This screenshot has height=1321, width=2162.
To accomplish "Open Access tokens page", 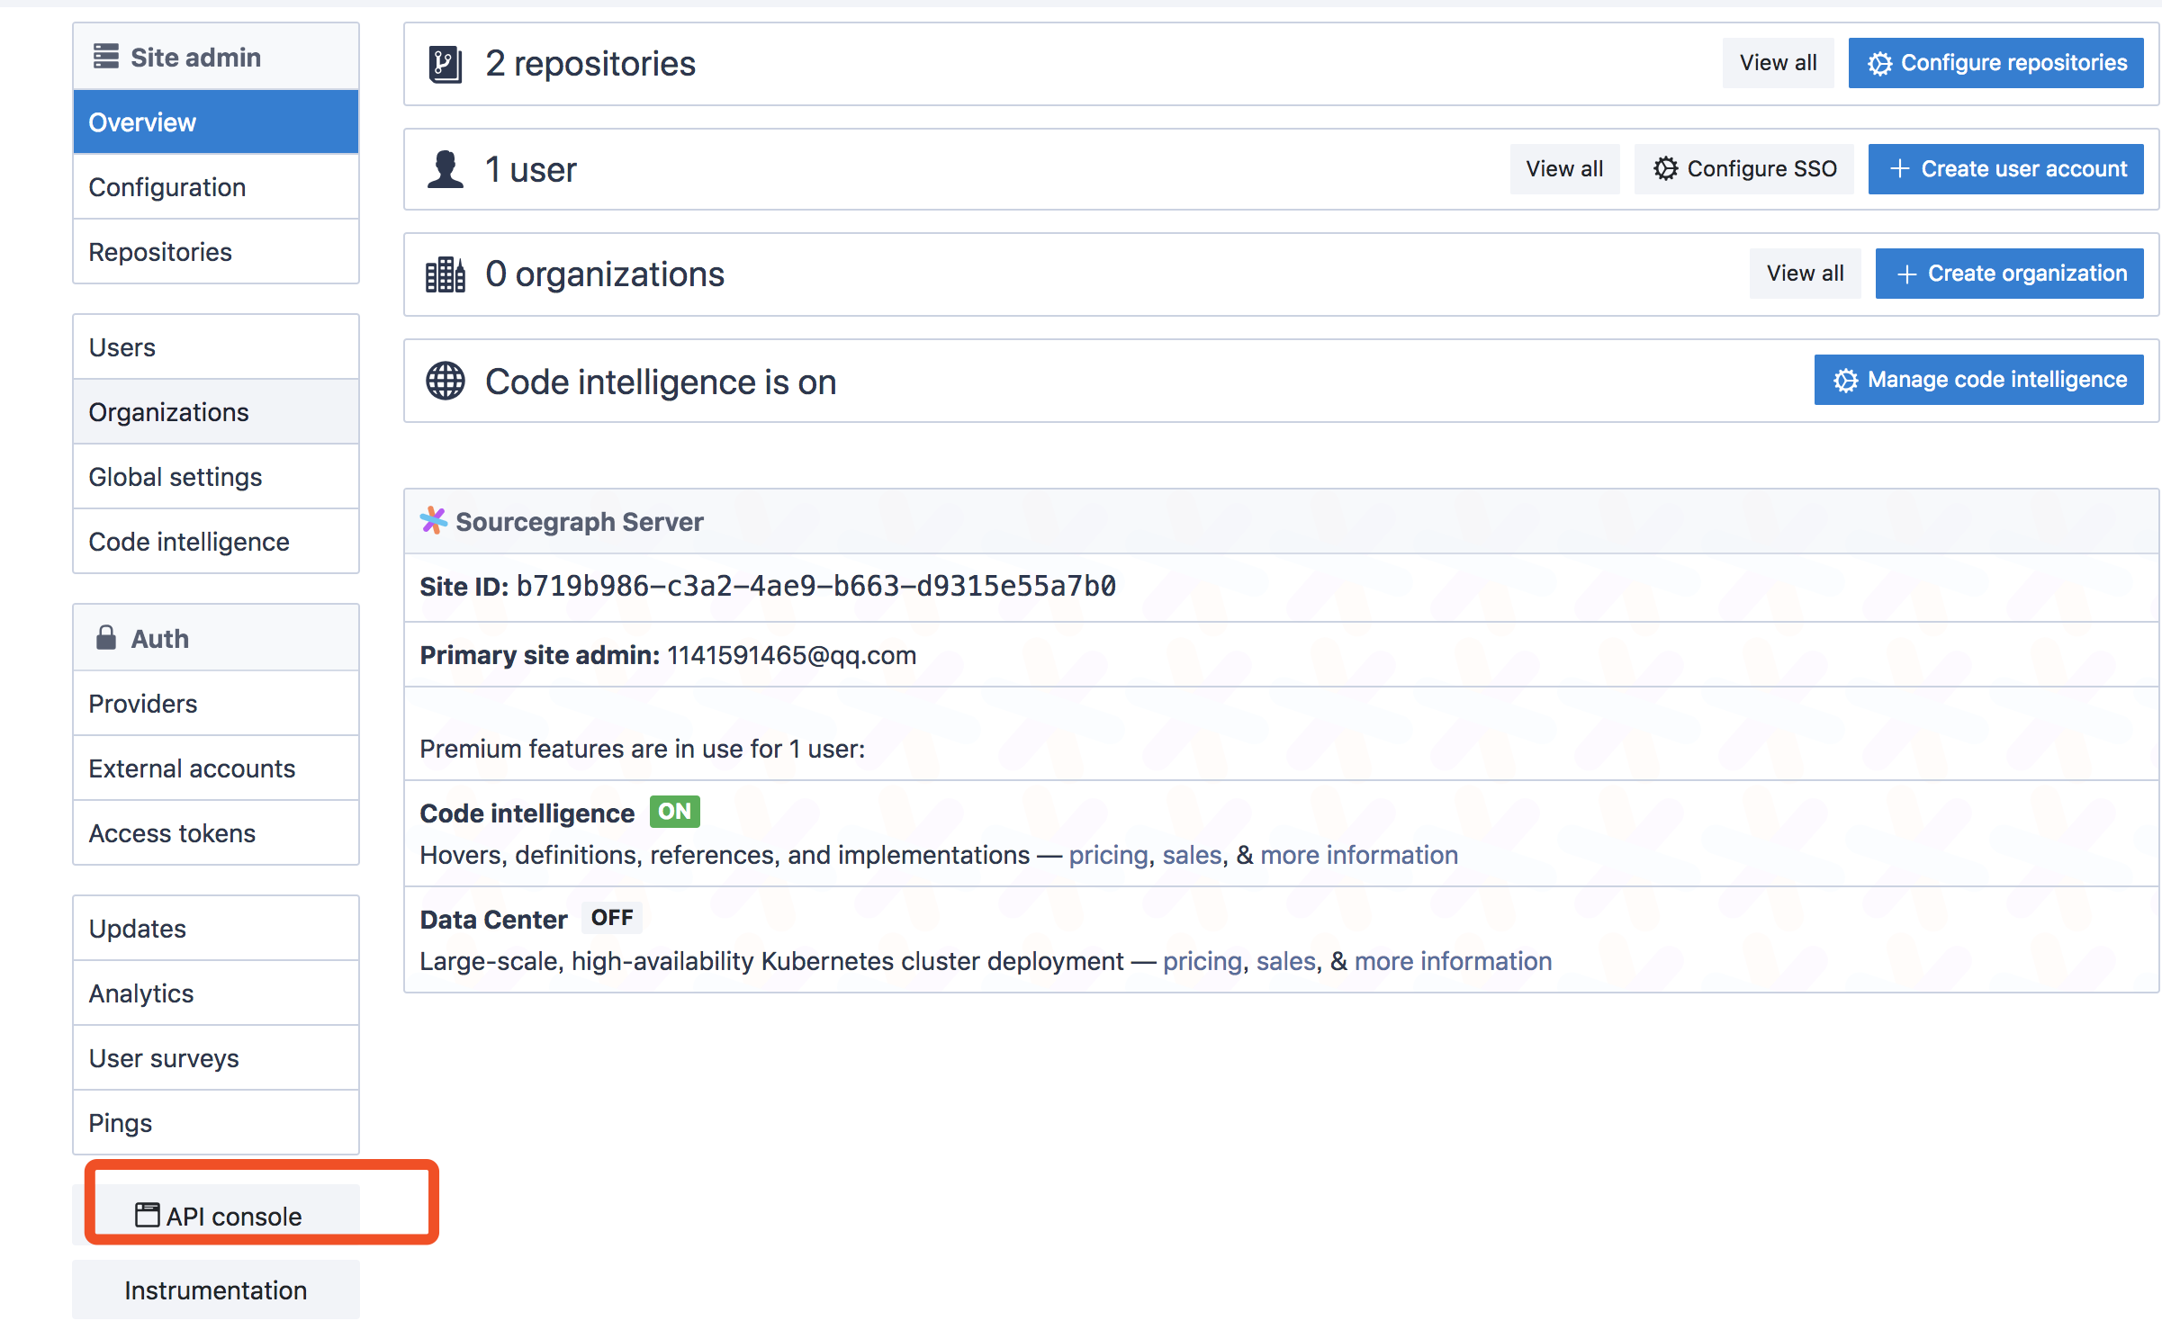I will click(x=216, y=832).
